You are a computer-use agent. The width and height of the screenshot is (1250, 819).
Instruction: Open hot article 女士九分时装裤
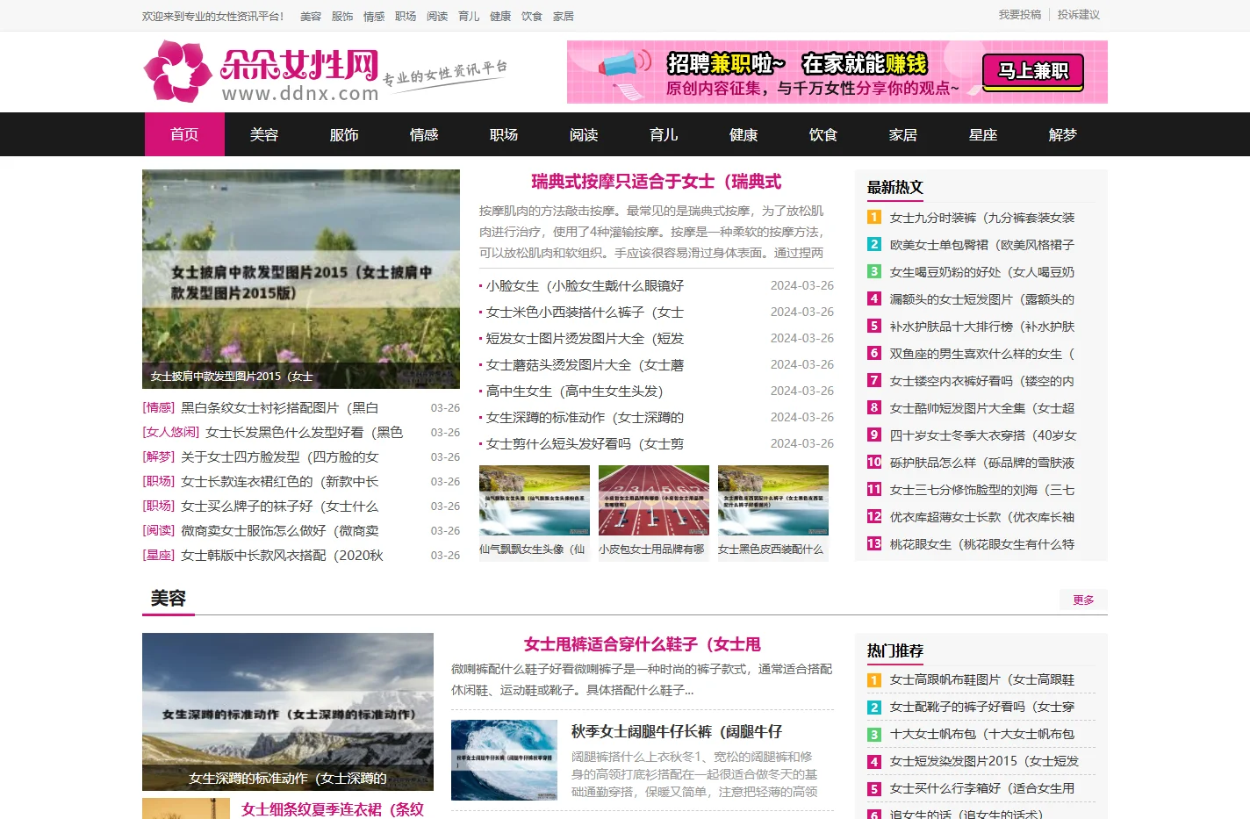coord(982,217)
